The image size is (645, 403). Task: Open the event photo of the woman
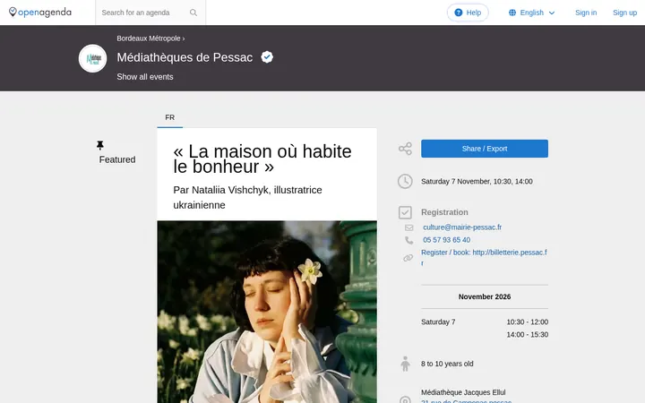pos(267,312)
